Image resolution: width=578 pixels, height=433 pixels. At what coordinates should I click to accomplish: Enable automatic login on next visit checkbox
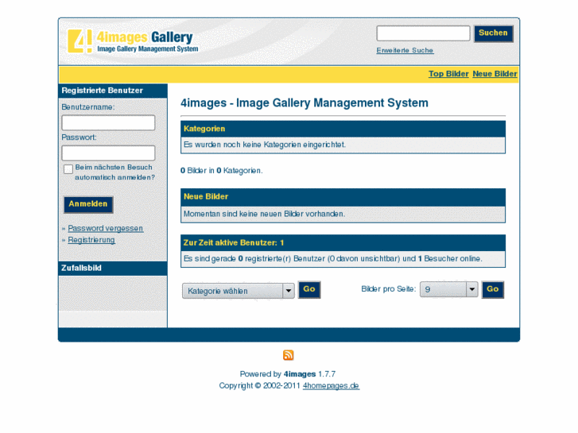pos(68,169)
